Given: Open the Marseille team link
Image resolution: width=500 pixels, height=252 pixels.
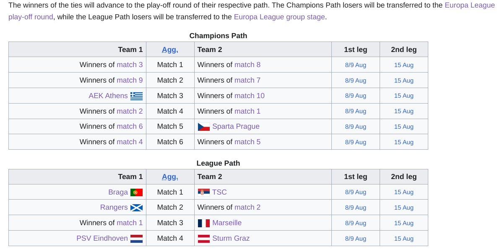Looking at the screenshot, I should click(x=227, y=223).
